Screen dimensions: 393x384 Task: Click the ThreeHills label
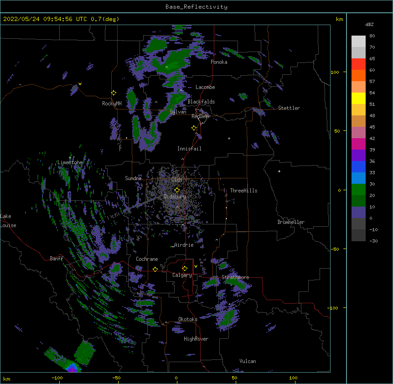click(243, 191)
